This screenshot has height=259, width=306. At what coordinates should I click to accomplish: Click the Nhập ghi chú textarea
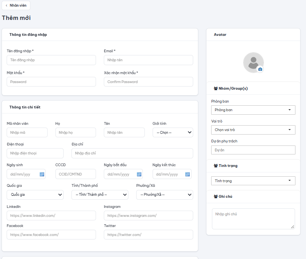click(253, 218)
